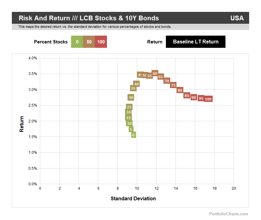Open the USA country selector

pos(237,18)
